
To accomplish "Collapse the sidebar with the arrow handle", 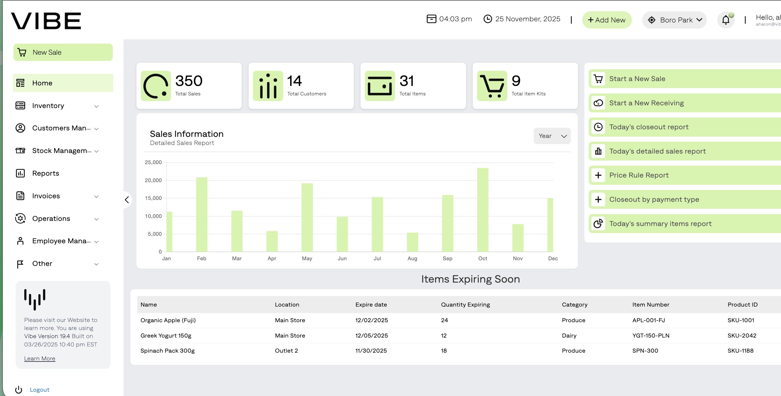I will pos(127,200).
